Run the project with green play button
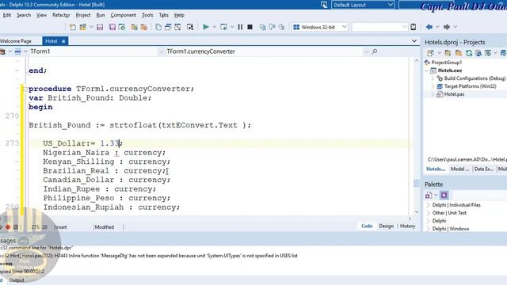This screenshot has height=285, width=507. pos(206,27)
